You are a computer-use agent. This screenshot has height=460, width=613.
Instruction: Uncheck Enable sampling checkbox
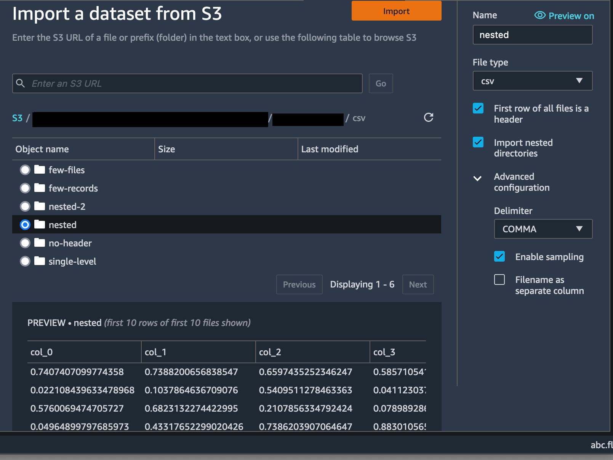pyautogui.click(x=499, y=257)
